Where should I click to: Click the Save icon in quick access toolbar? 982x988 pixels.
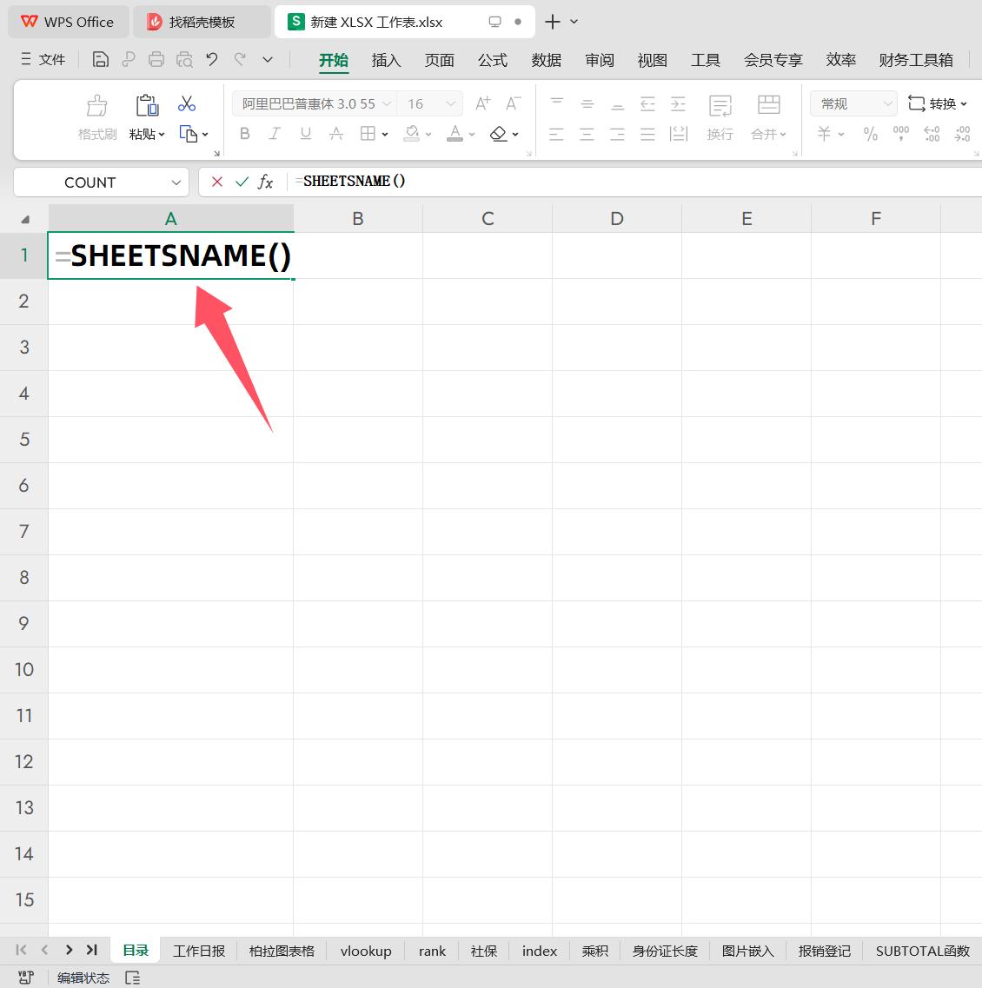101,60
